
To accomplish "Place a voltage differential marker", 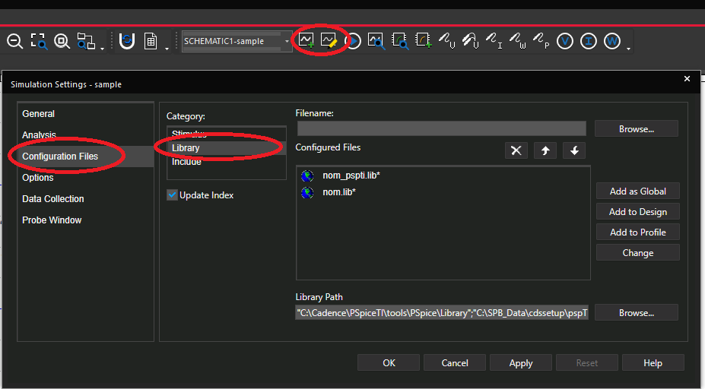I will [470, 40].
